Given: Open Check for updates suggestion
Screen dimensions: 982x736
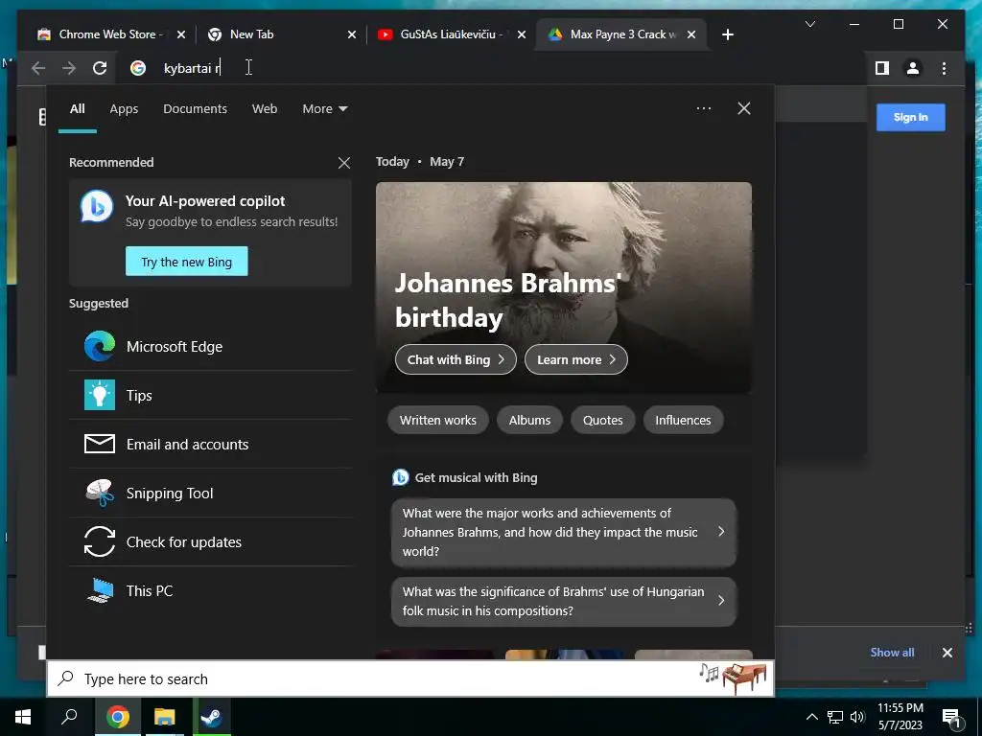Looking at the screenshot, I should pyautogui.click(x=211, y=542).
